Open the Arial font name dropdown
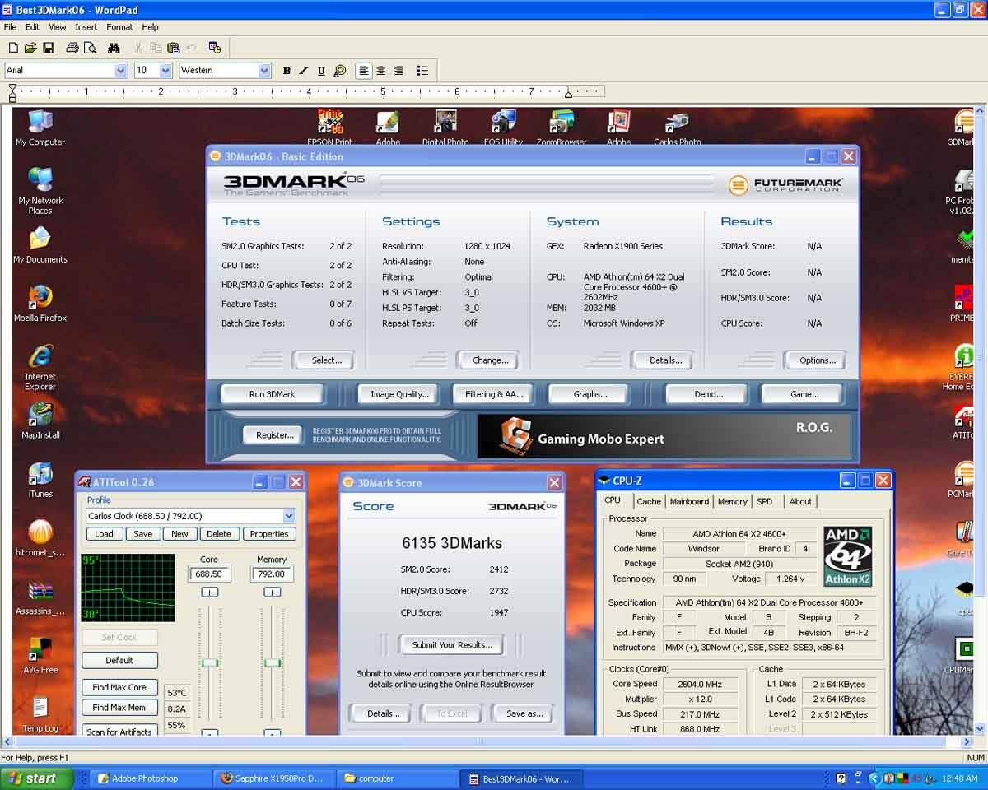 pyautogui.click(x=121, y=71)
